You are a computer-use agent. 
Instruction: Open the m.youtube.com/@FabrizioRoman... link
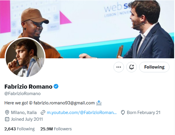[82, 113]
